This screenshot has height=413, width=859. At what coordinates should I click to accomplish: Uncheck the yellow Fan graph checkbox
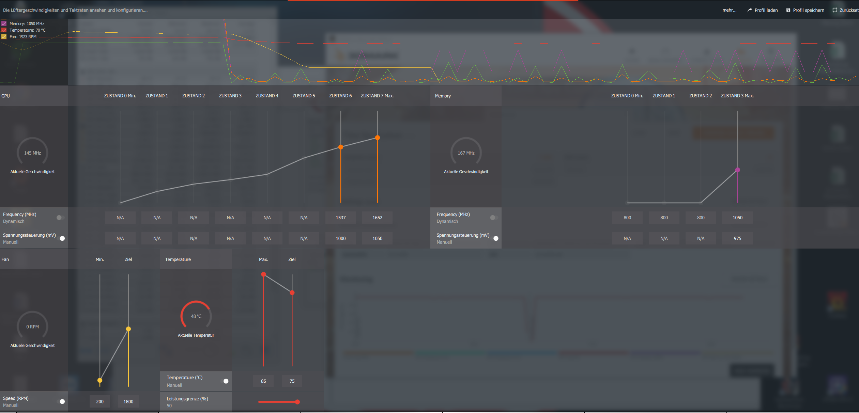point(4,36)
